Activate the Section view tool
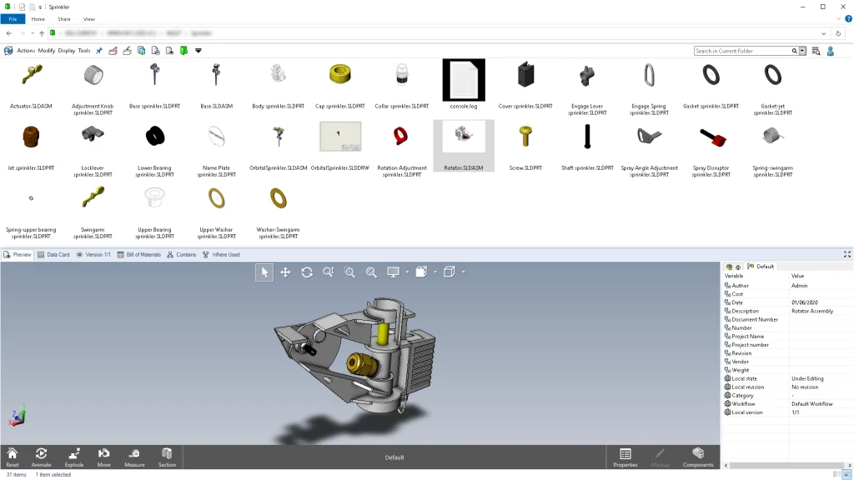 click(167, 457)
